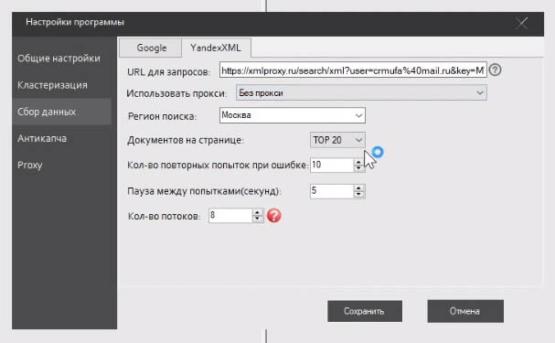This screenshot has height=343, width=555.
Task: Click the URL для запросов input field
Action: coord(353,70)
